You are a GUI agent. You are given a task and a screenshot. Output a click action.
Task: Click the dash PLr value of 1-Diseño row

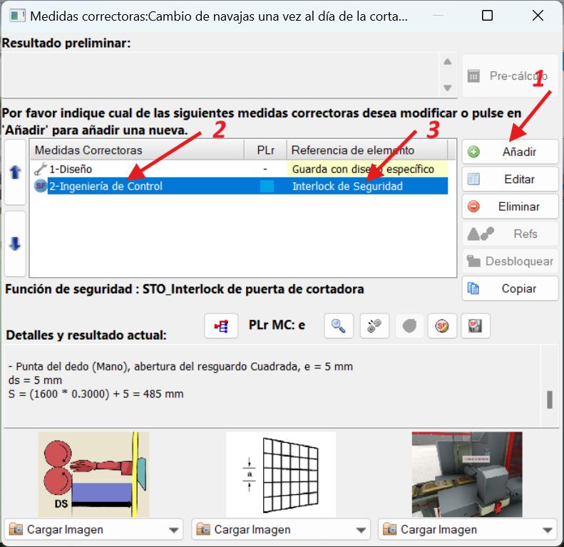point(265,169)
